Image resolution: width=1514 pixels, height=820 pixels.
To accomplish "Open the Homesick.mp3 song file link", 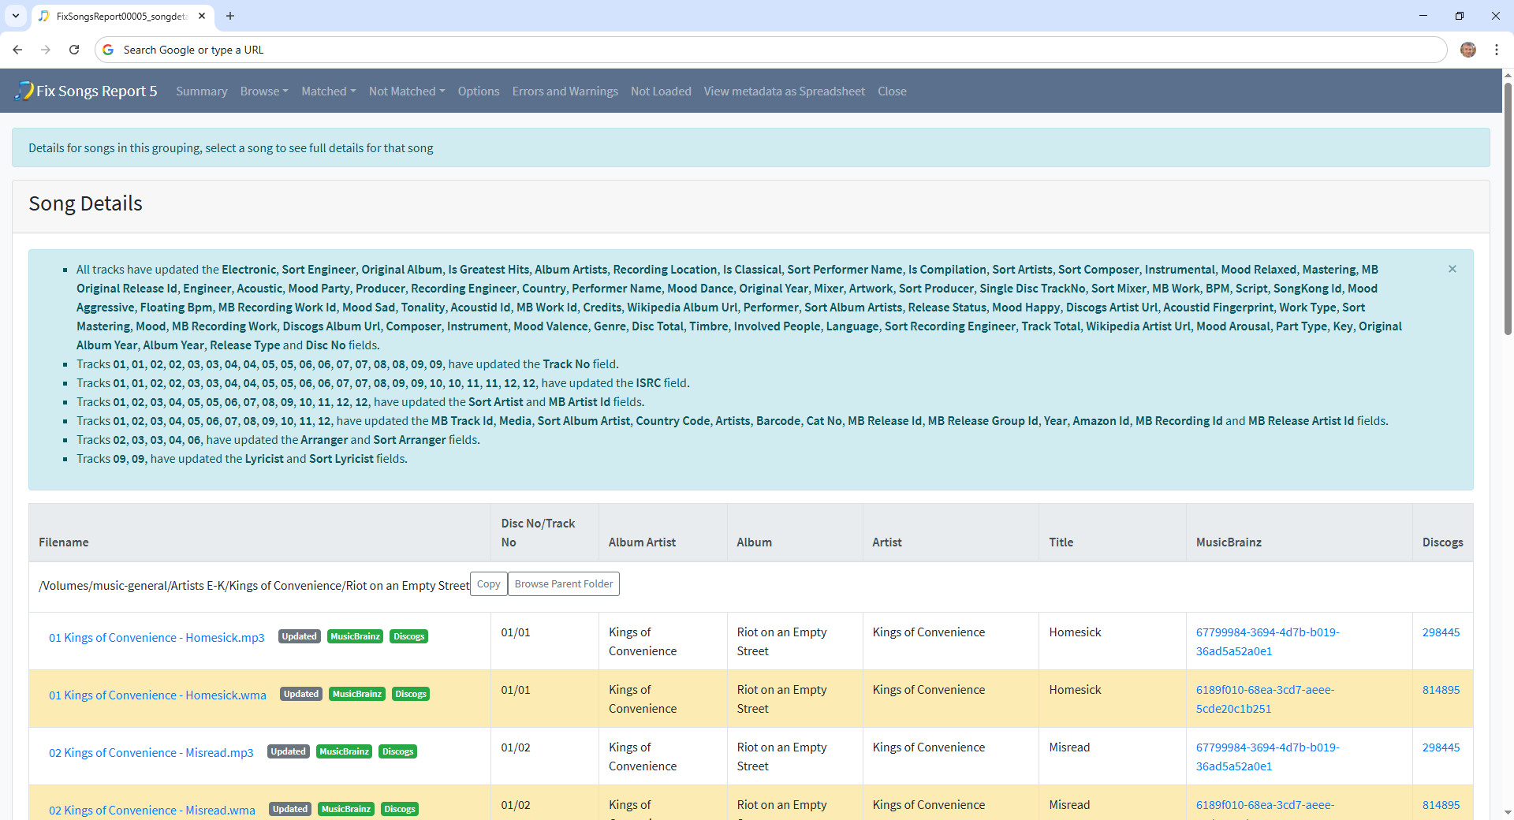I will pyautogui.click(x=157, y=638).
